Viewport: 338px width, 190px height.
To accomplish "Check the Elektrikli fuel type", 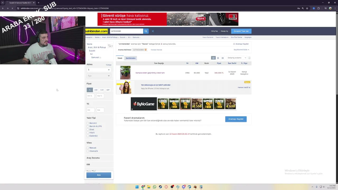I will pyautogui.click(x=88, y=136).
